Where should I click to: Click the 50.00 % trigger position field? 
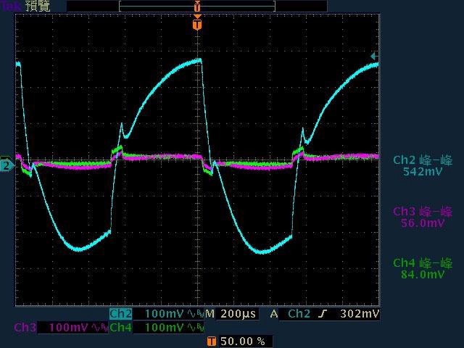243,341
